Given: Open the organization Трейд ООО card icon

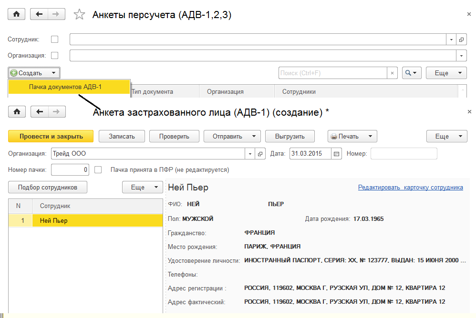Looking at the screenshot, I should click(260, 154).
